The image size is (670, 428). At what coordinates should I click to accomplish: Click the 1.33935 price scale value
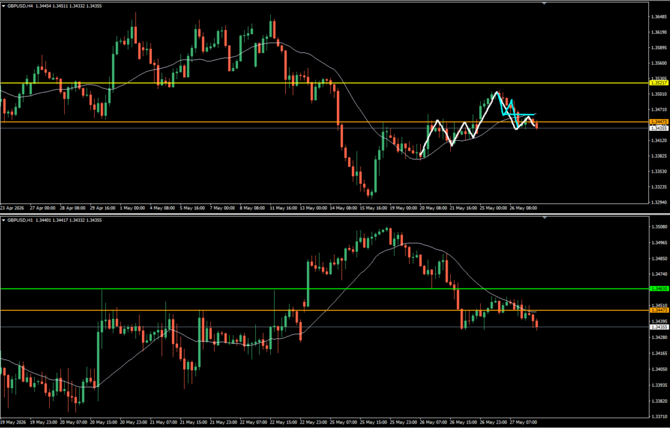point(658,385)
